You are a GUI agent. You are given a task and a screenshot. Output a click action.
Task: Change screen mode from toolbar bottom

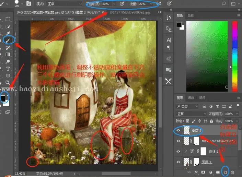pos(8,112)
